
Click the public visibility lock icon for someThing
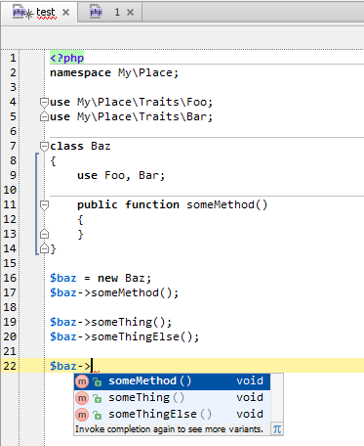pyautogui.click(x=97, y=398)
